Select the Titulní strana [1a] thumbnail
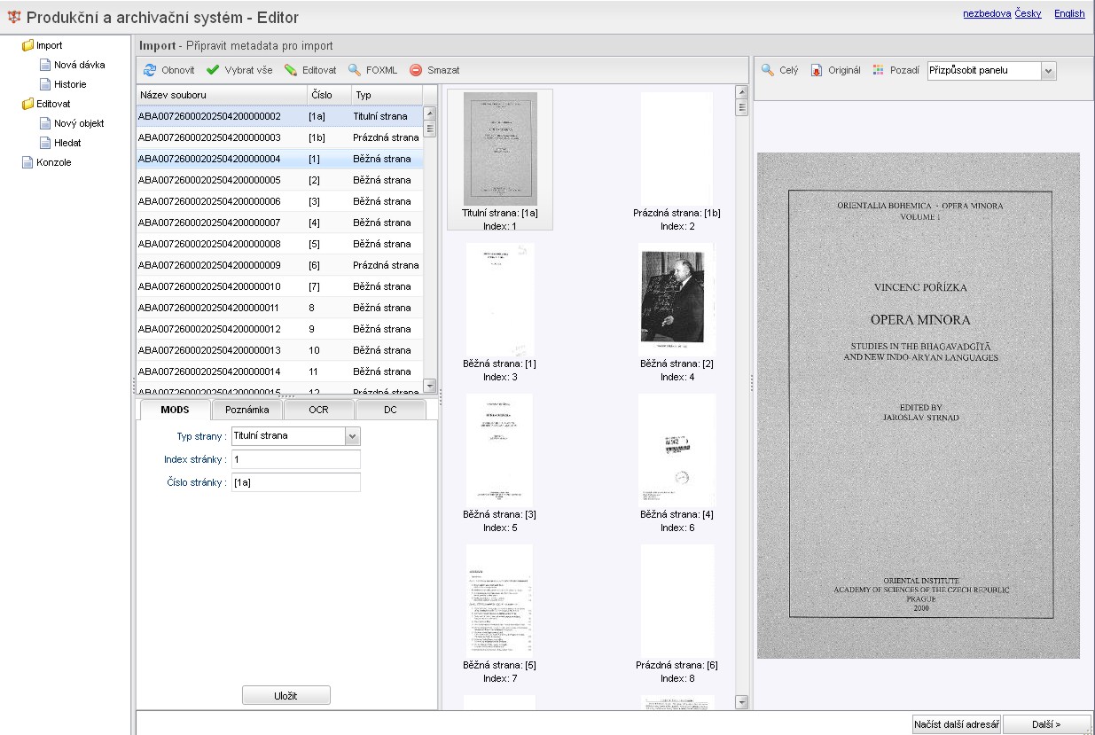Screen dimensions: 1095x735 tap(500, 160)
